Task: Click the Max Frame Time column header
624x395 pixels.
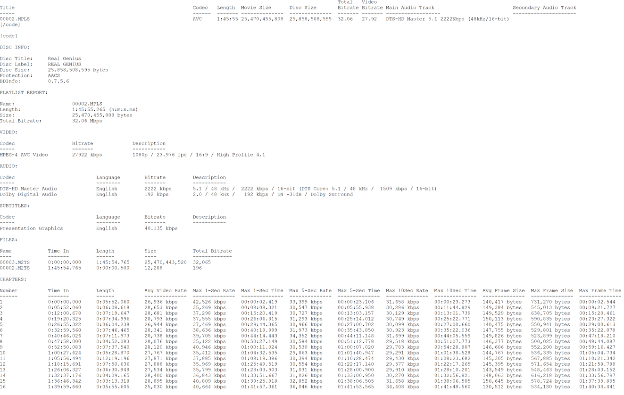Action: tap(600, 290)
